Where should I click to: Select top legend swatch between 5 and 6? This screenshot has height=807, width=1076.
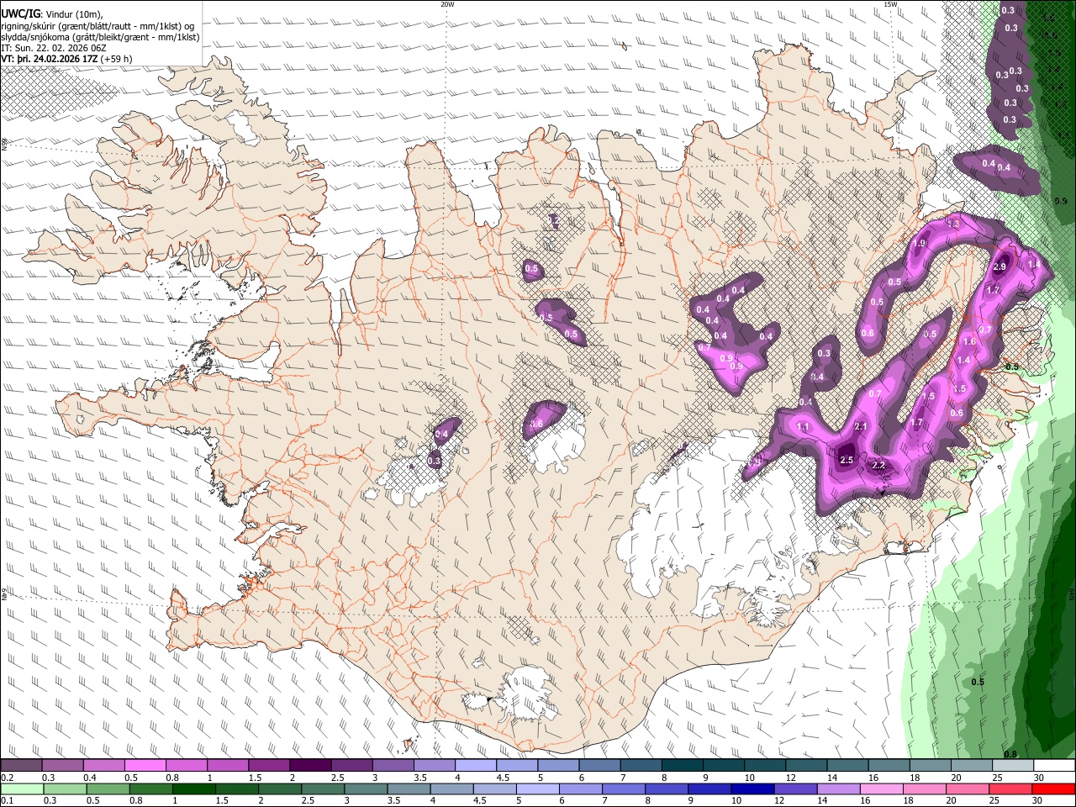559,766
